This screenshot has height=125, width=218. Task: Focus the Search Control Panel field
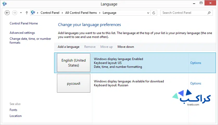(186, 13)
